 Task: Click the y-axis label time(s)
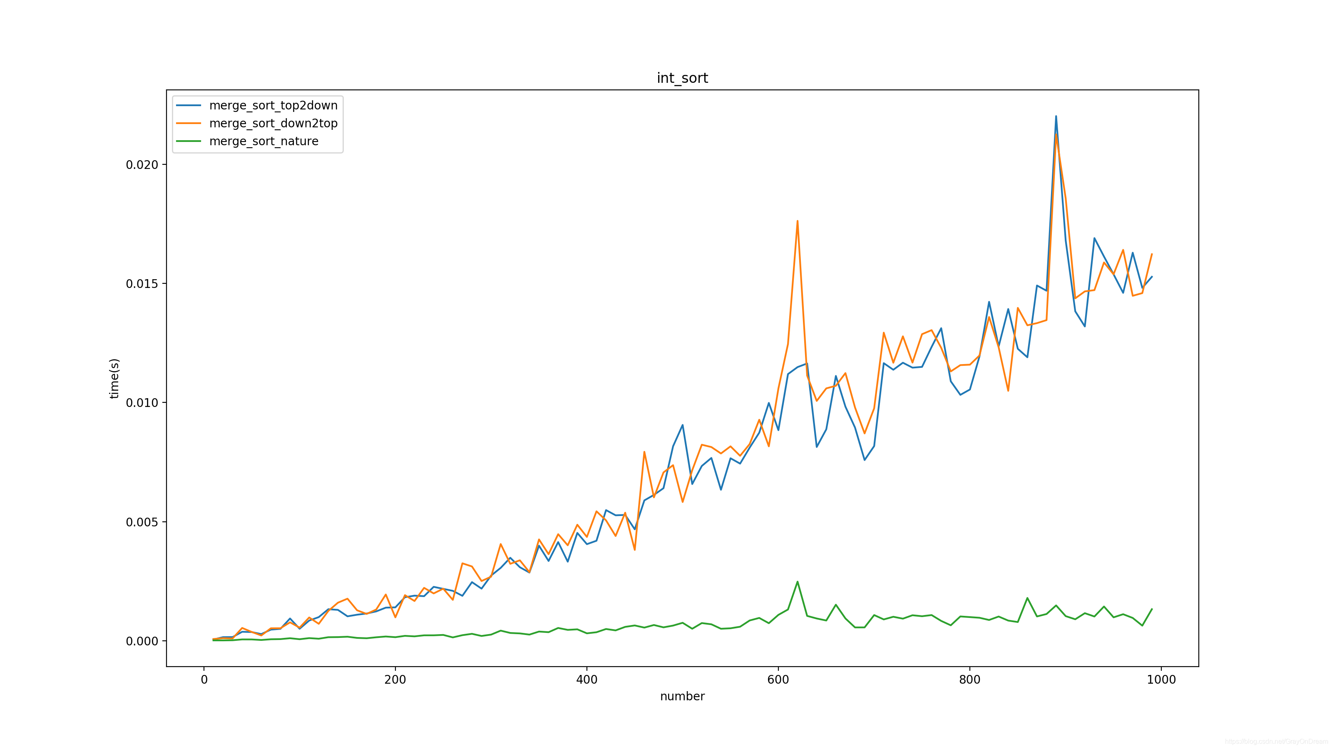coord(114,378)
